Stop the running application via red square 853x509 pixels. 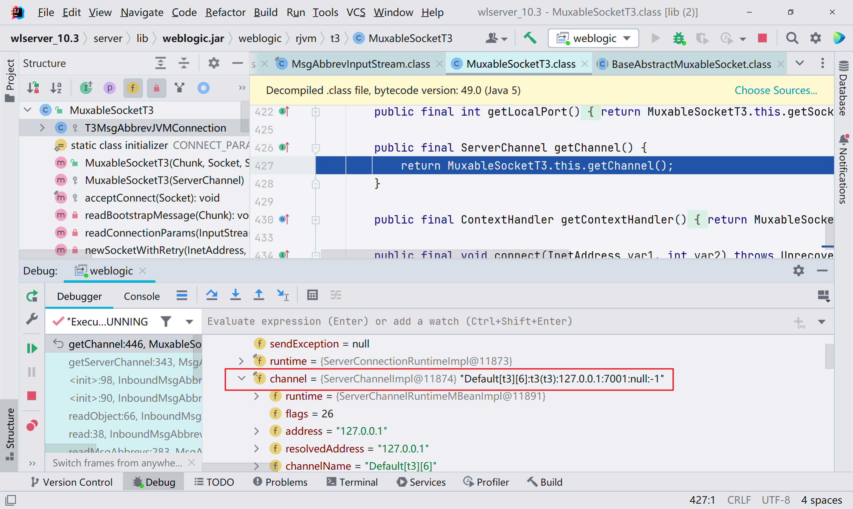(x=762, y=38)
